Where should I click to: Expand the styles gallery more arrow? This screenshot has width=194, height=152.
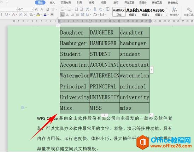[167, 15]
